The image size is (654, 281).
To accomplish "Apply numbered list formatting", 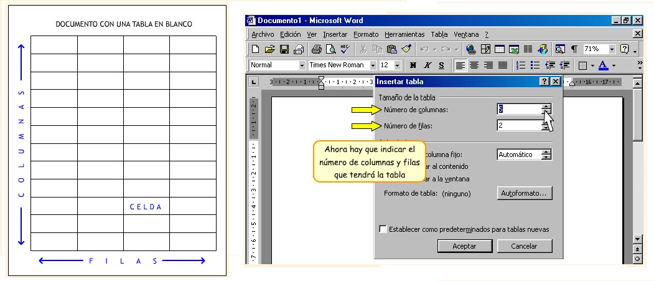I will (x=521, y=65).
